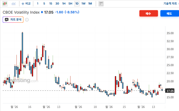Click the blue 매도 sell button
The image size is (179, 111).
(x=169, y=13)
